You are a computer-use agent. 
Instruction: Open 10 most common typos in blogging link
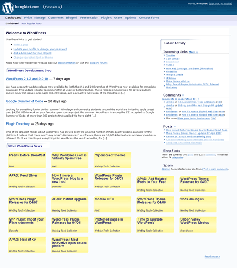tap(197, 102)
